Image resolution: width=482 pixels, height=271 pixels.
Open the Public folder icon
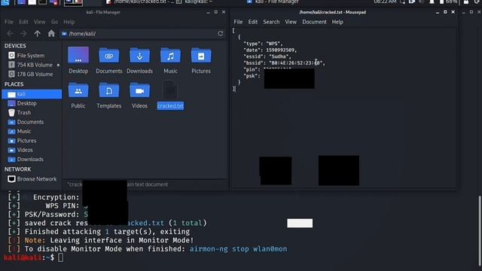(78, 90)
